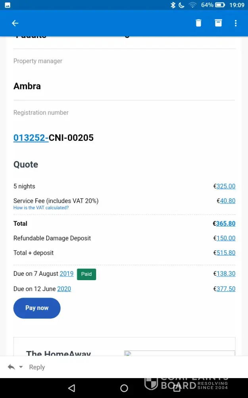This screenshot has height=398, width=248.
Task: Tap the €365.80 total amount link
Action: [225, 224]
